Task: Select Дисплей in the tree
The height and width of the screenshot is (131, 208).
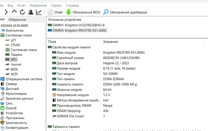Action: click(12, 89)
